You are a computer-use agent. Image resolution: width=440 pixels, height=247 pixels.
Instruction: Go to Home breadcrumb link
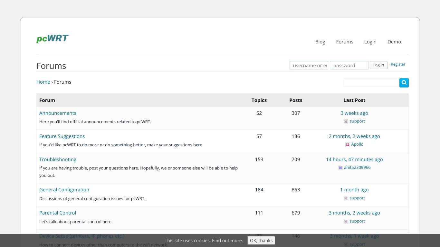(x=43, y=82)
